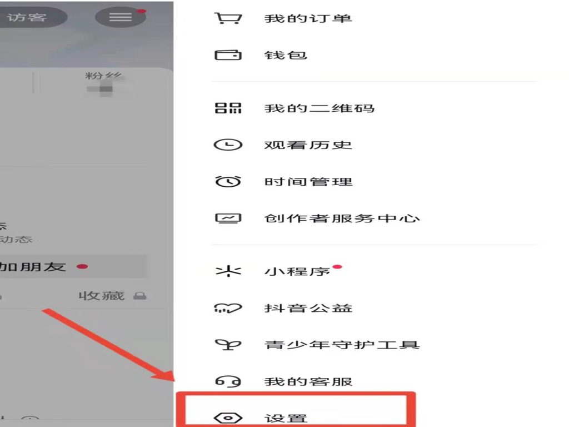Viewport: 569px width, 427px height.
Task: Click the headset customer service icon
Action: point(228,381)
